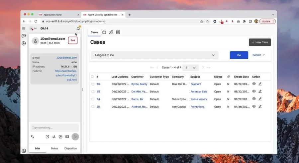Screen dimensions: 299x163
Task: Bookmark the page with the star icon
Action: click(x=207, y=22)
